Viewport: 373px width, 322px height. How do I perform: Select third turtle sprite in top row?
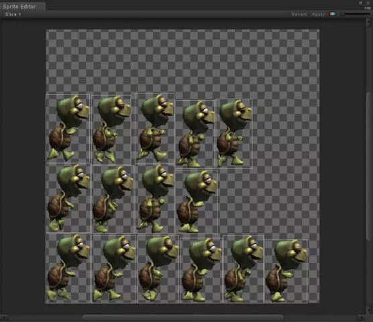pyautogui.click(x=155, y=128)
